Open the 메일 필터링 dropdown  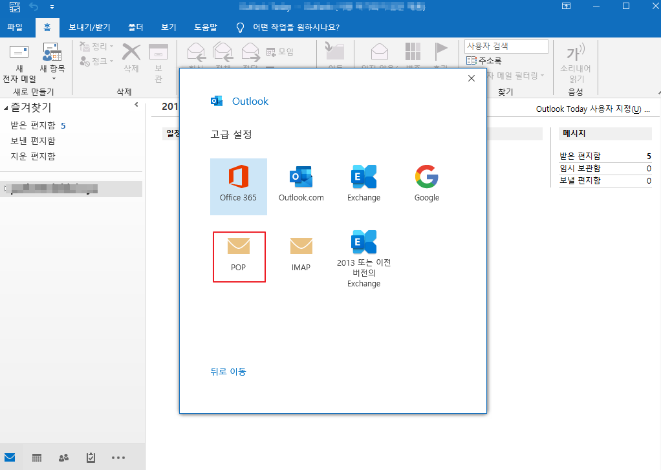click(515, 76)
